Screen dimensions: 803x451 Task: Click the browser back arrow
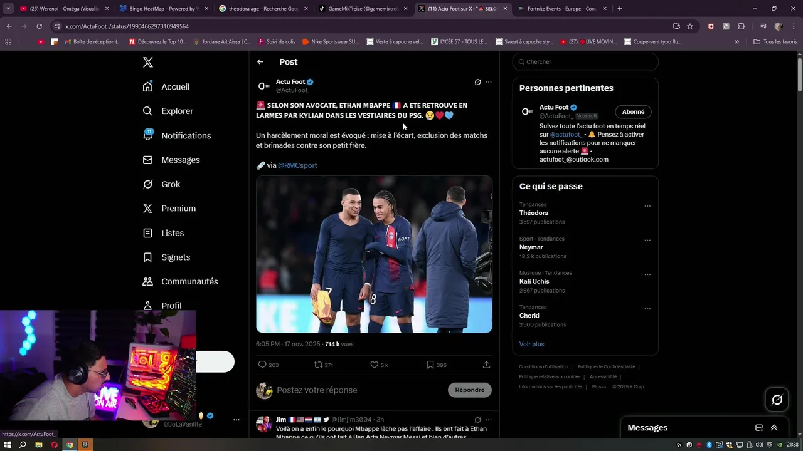pos(9,26)
